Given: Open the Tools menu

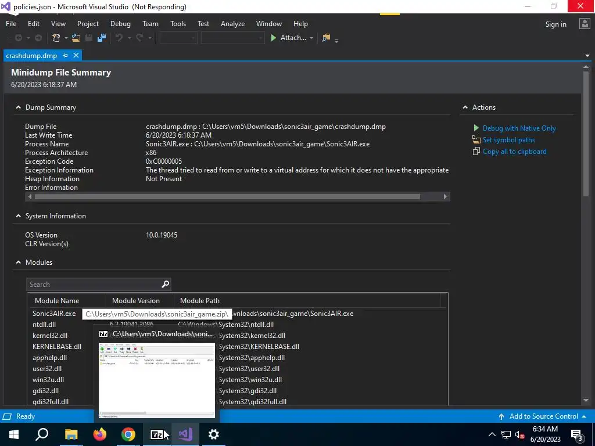Looking at the screenshot, I should pos(178,23).
